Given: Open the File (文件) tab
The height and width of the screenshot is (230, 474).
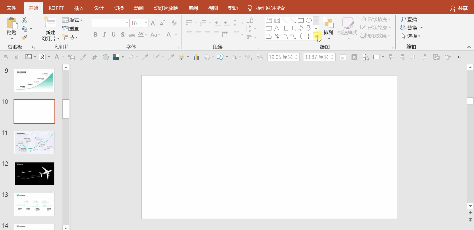Looking at the screenshot, I should pos(11,8).
